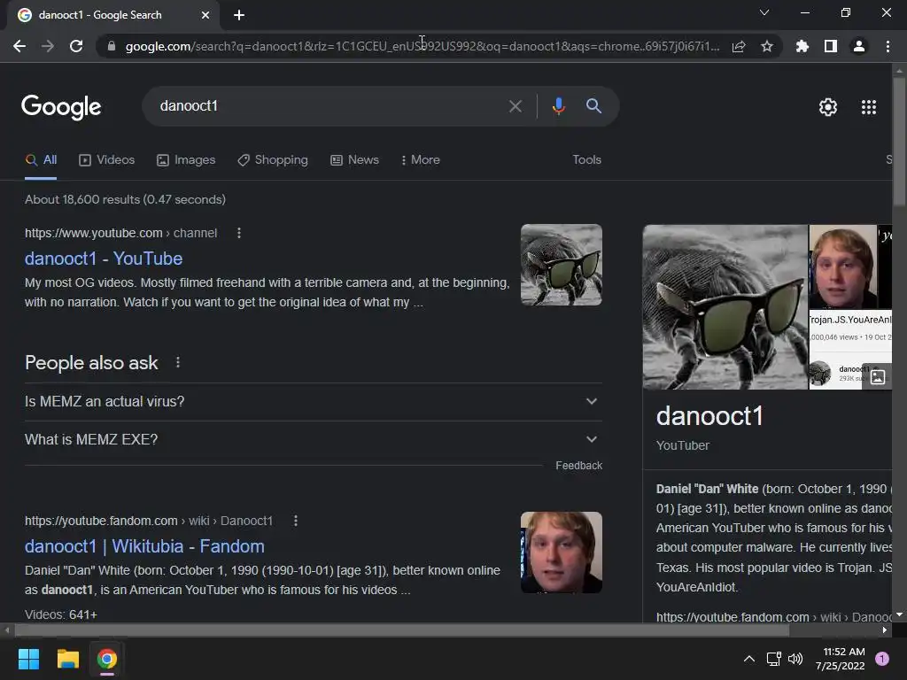The width and height of the screenshot is (907, 680).
Task: Open search Tools options
Action: point(586,159)
